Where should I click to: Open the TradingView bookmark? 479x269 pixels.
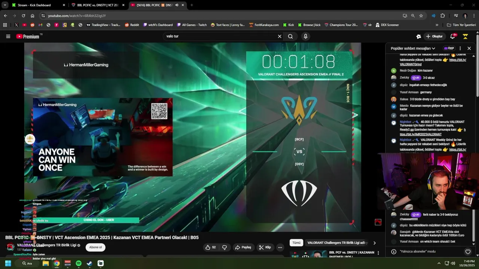(x=103, y=25)
